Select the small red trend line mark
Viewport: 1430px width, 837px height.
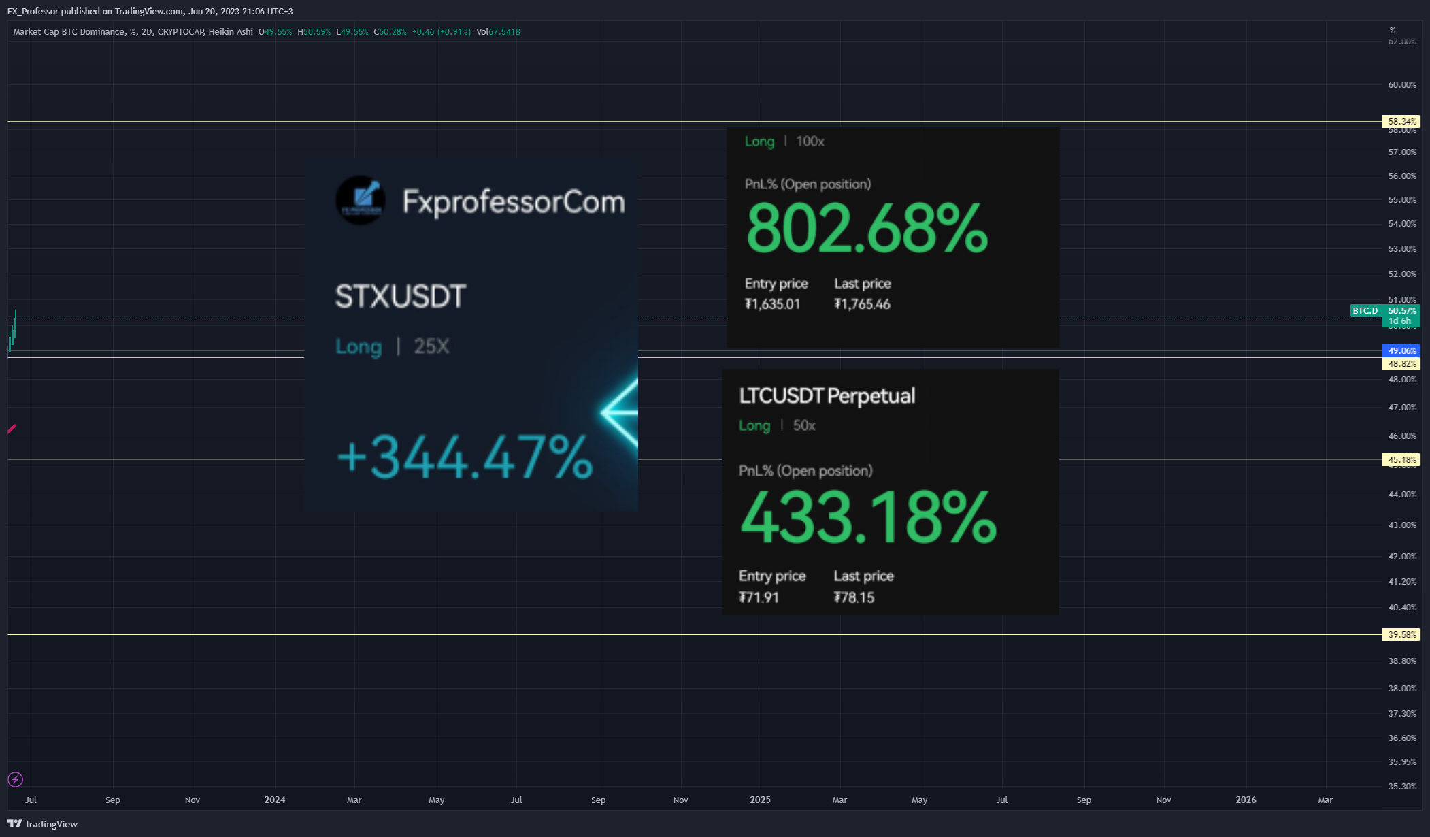pyautogui.click(x=12, y=429)
